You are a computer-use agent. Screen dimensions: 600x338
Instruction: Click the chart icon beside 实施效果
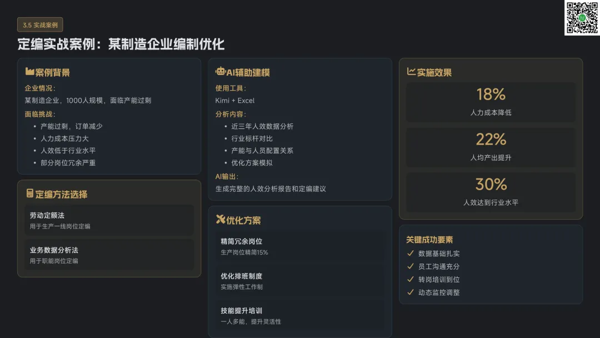411,72
